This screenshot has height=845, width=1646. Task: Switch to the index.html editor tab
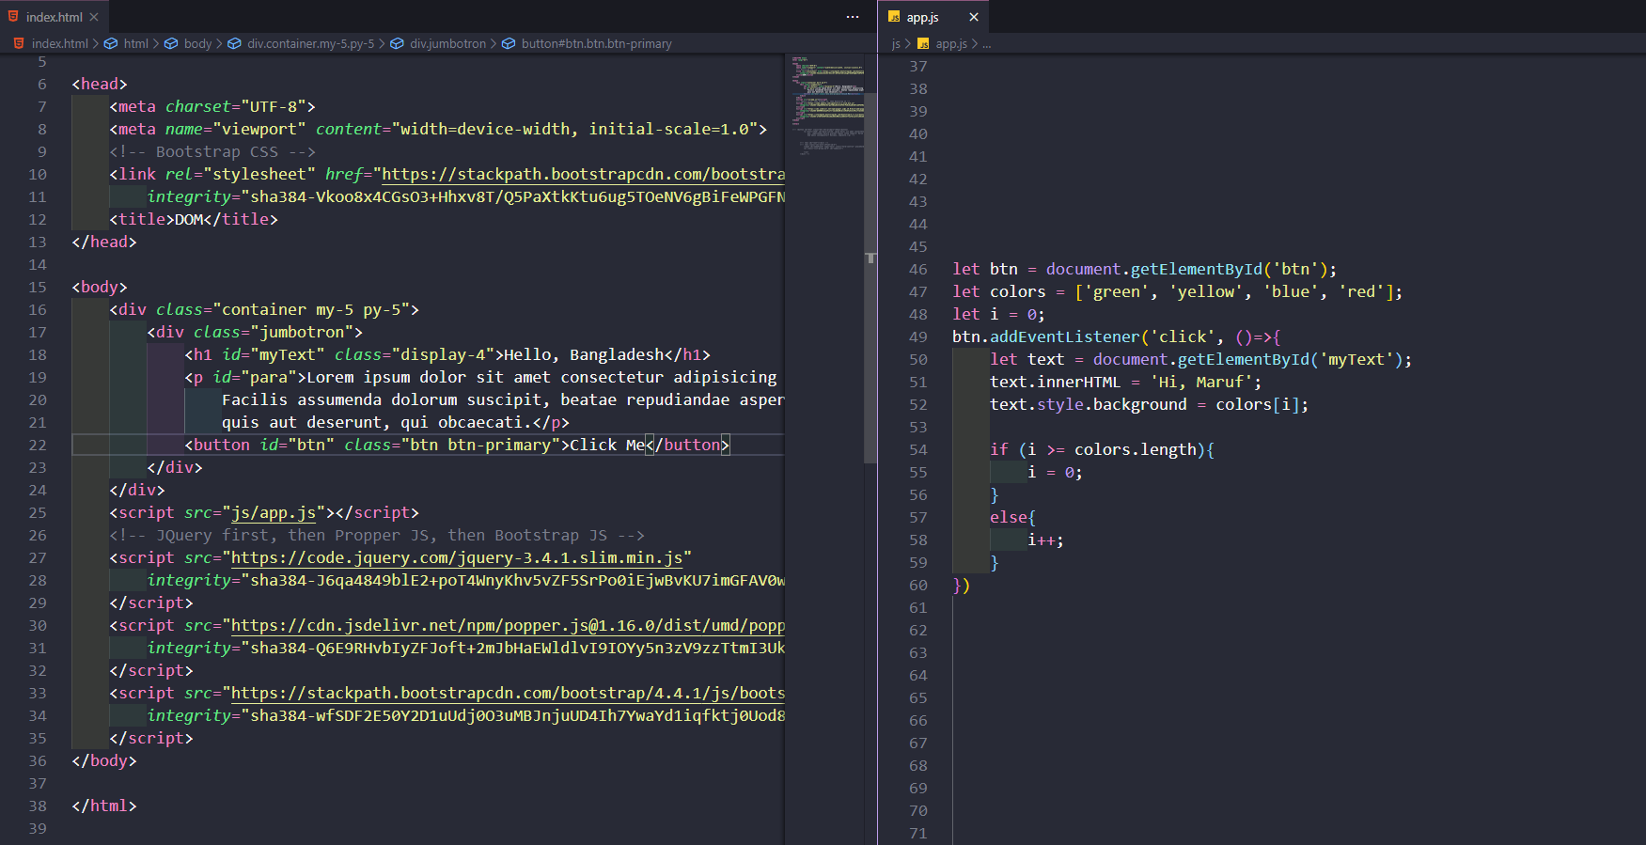tap(54, 17)
